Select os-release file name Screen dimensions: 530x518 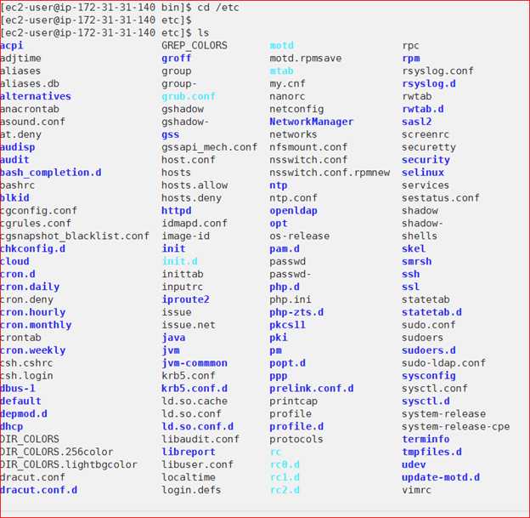click(300, 236)
